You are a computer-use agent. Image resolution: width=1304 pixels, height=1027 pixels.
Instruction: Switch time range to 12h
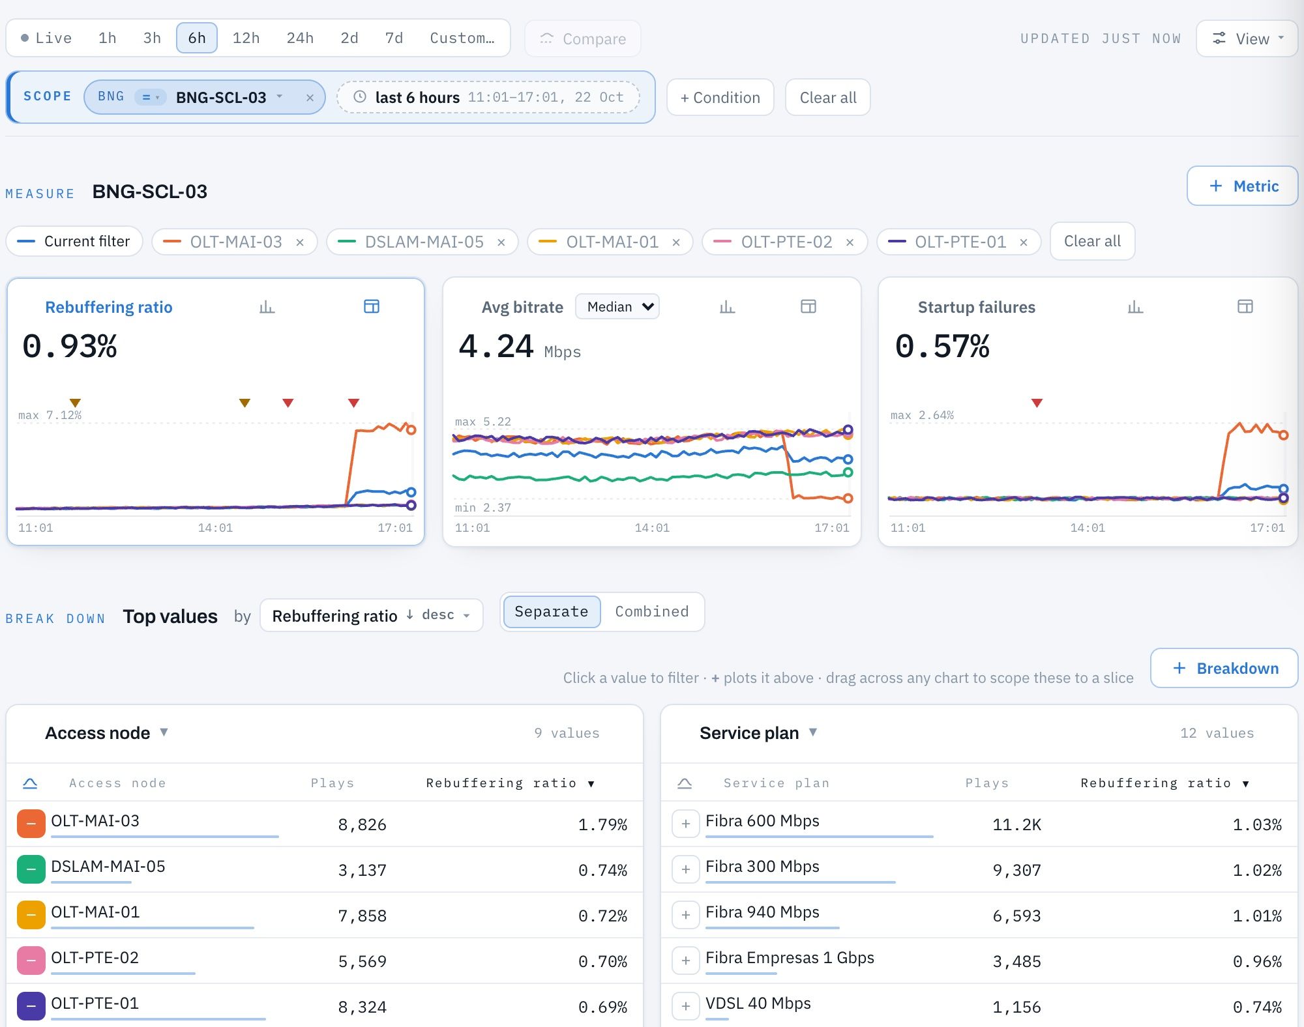(246, 38)
